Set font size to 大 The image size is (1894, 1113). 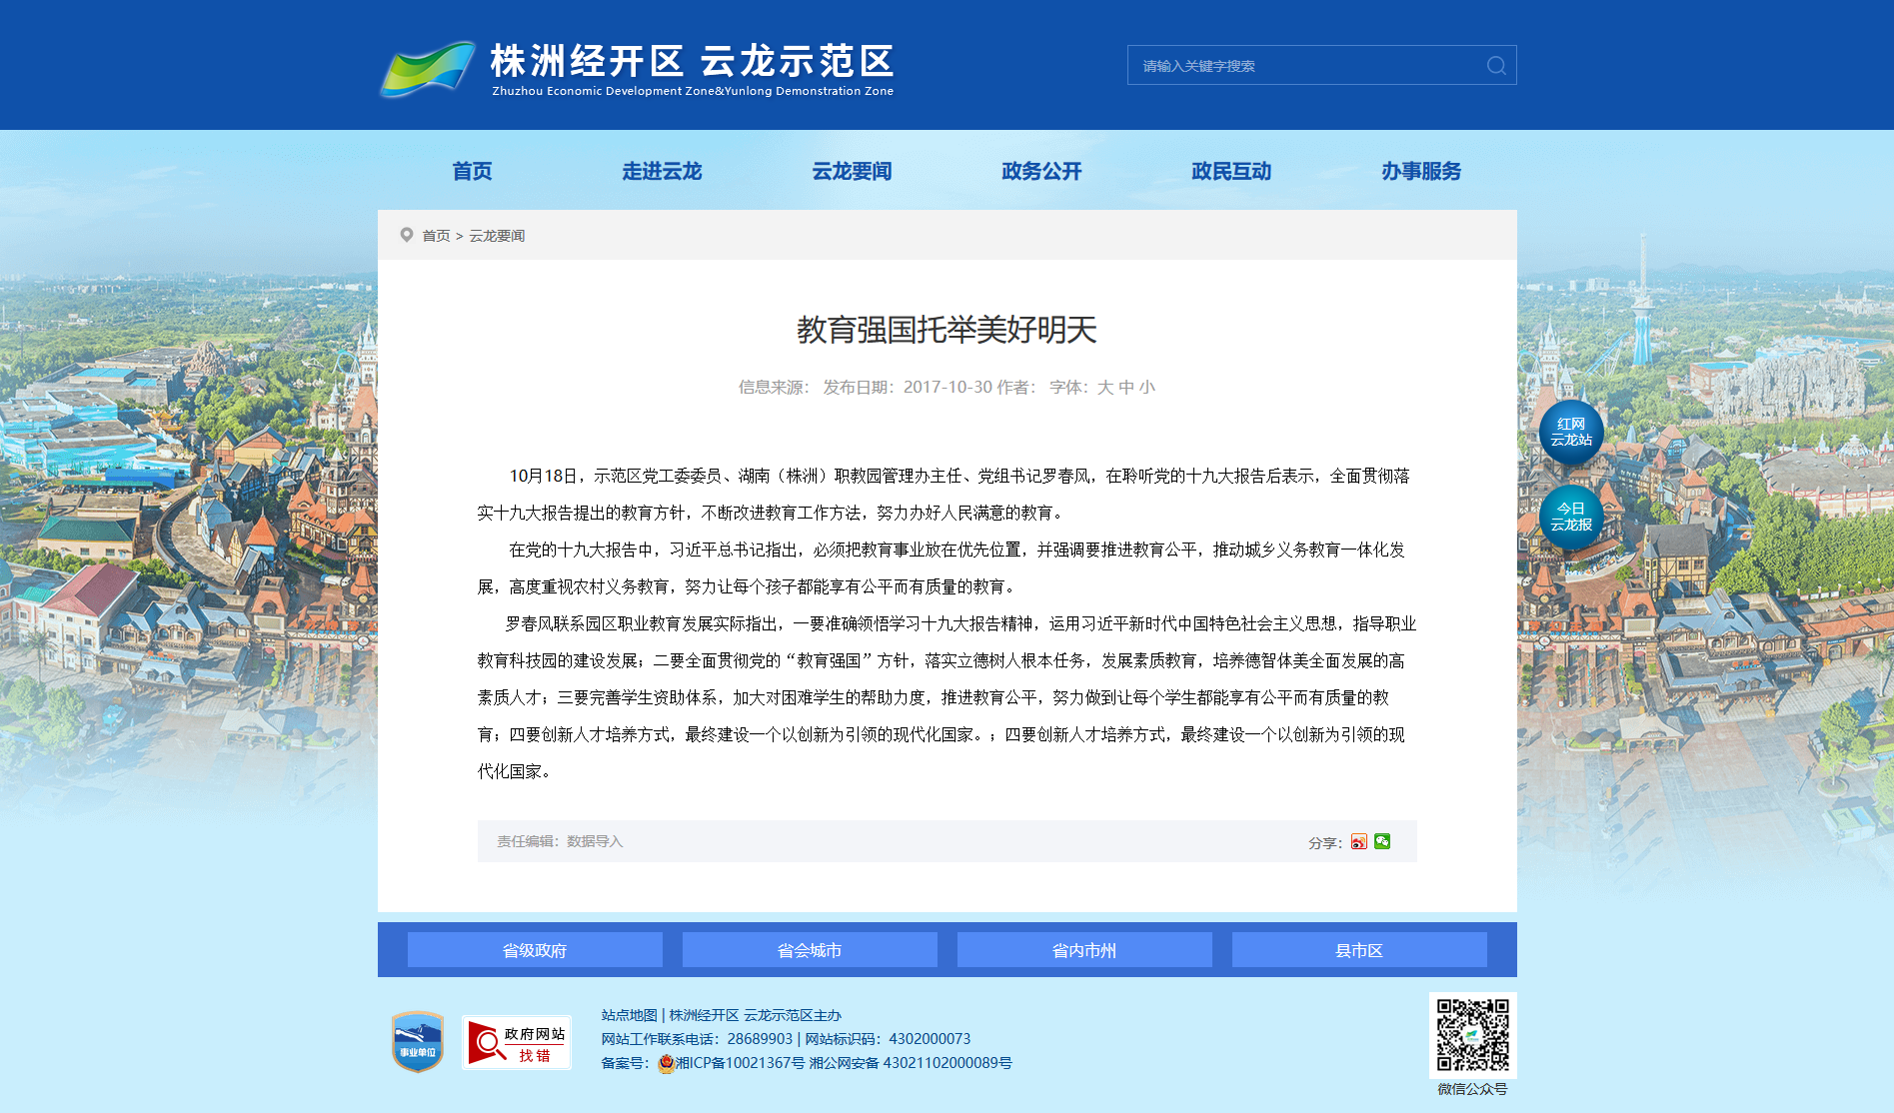click(1104, 388)
